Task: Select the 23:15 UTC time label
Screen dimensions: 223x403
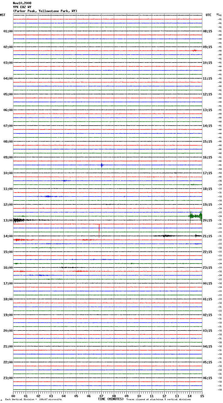Action: [x=208, y=268]
